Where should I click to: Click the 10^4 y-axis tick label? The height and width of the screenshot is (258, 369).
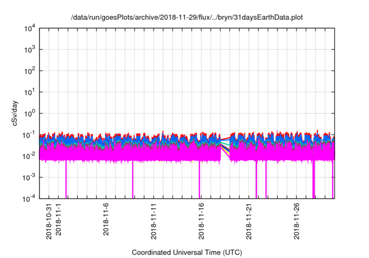point(29,28)
